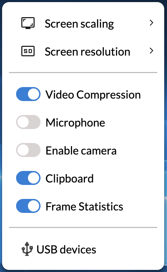The image size is (167, 272).
Task: Open the Screen resolution menu item
Action: [x=83, y=51]
